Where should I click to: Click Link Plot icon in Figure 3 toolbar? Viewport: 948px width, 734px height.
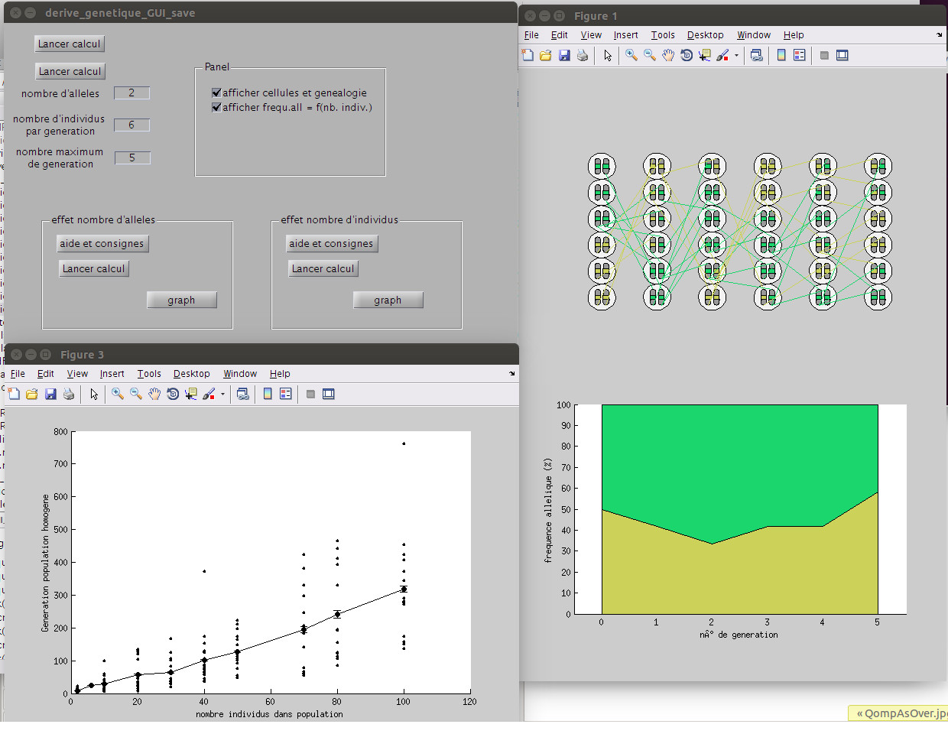pos(243,394)
